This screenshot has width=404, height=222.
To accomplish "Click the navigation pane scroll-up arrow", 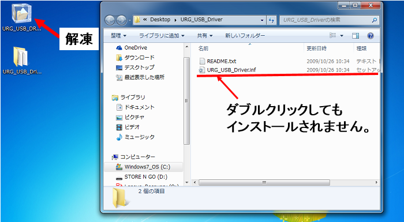I will tap(187, 47).
